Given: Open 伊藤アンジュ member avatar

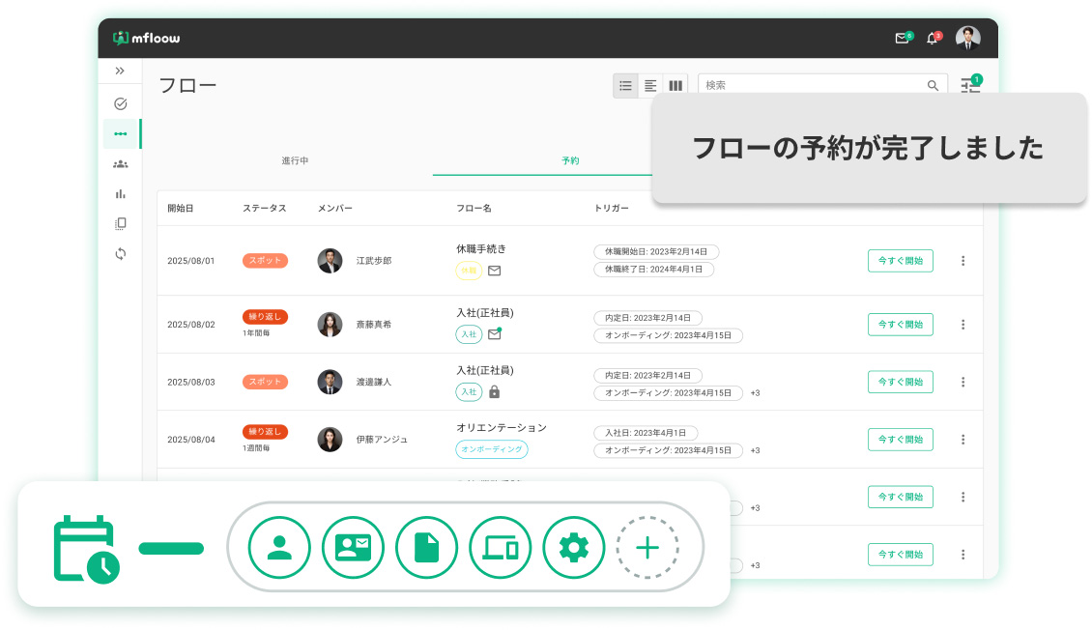Looking at the screenshot, I should point(330,440).
